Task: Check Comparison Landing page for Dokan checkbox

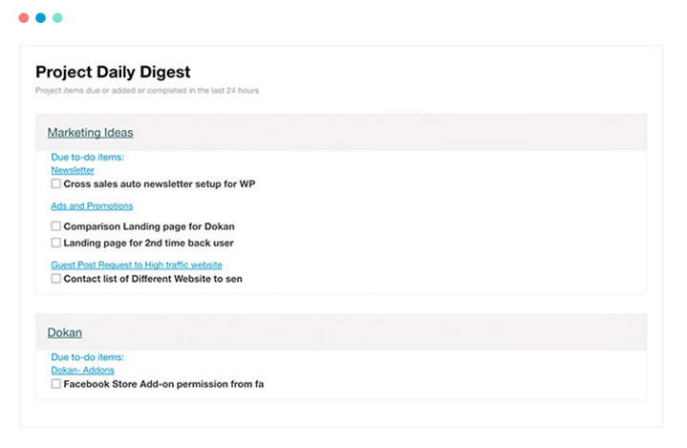Action: pos(55,226)
